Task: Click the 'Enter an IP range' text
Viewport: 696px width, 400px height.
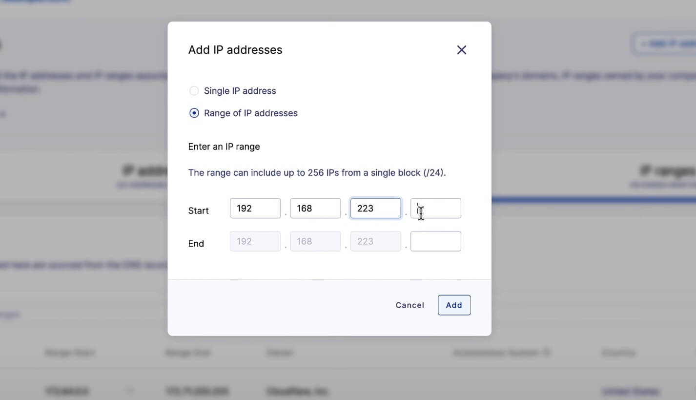Action: [224, 147]
